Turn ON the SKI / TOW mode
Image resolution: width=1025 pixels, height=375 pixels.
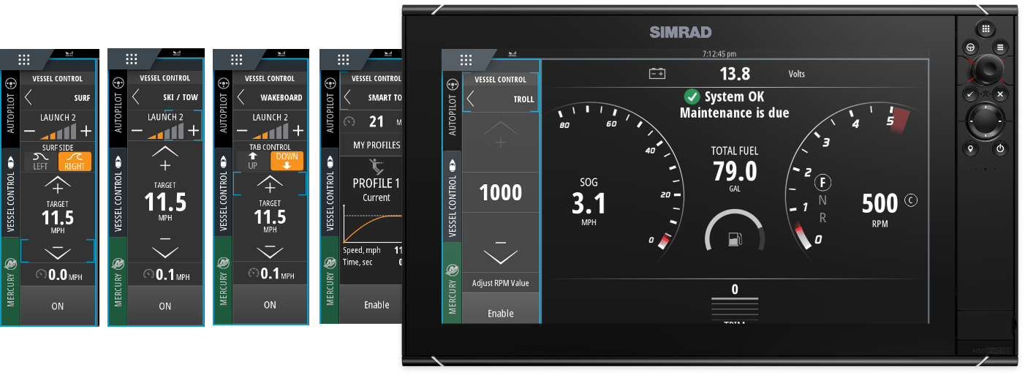point(164,306)
